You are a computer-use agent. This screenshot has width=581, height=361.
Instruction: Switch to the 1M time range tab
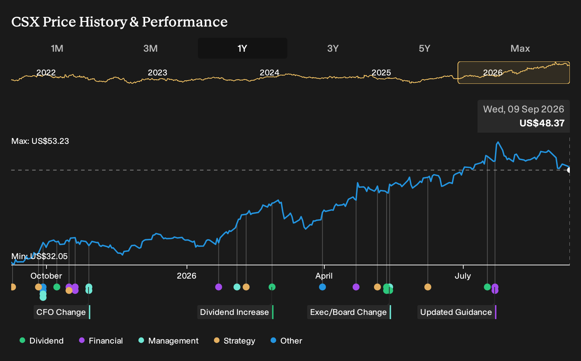(x=57, y=48)
